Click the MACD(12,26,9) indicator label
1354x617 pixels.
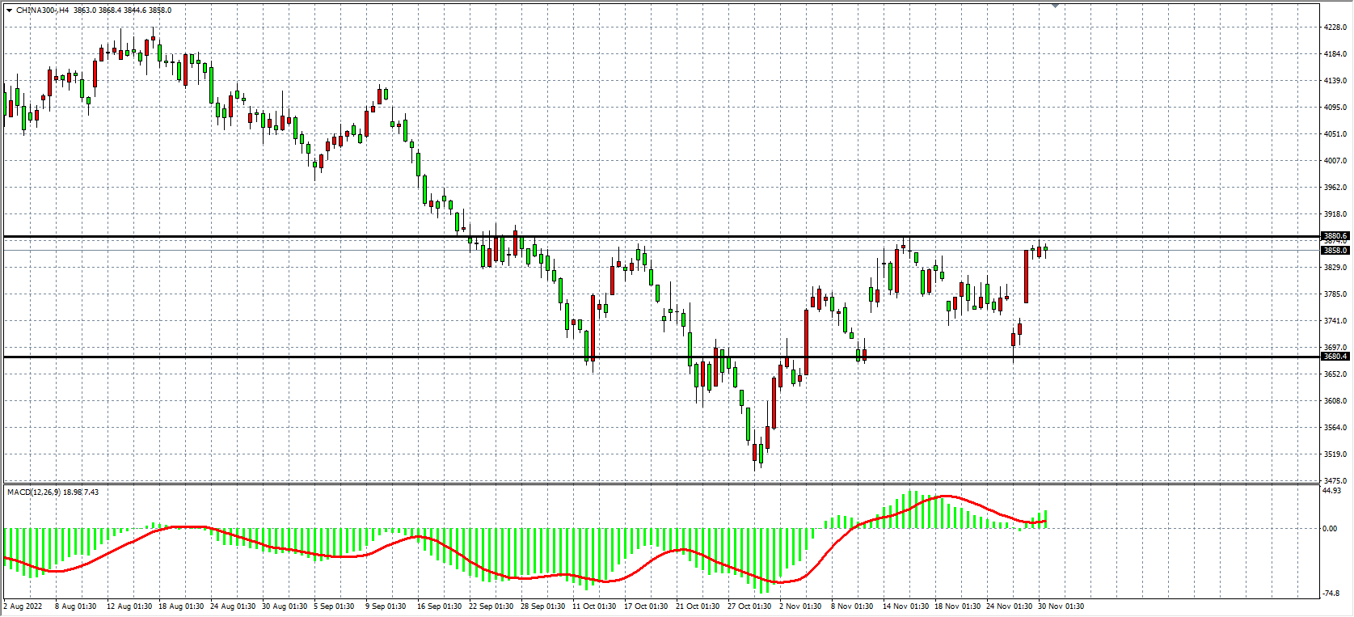point(33,492)
